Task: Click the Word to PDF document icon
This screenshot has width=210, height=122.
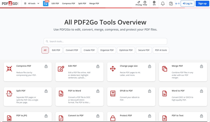Action: tap(165, 94)
